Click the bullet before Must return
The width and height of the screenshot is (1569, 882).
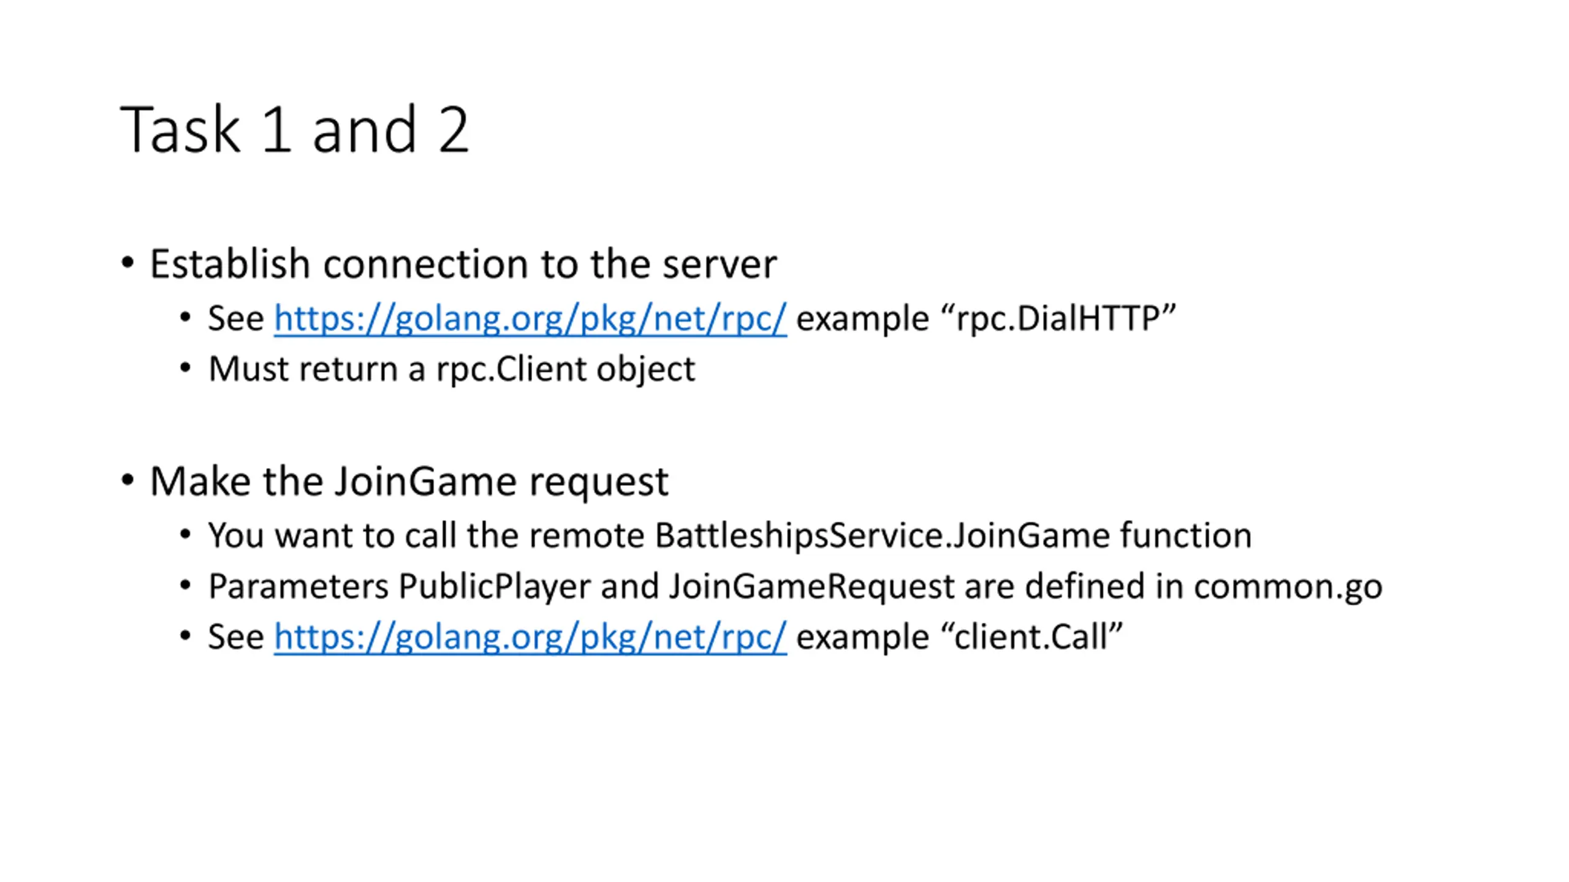[x=186, y=369]
